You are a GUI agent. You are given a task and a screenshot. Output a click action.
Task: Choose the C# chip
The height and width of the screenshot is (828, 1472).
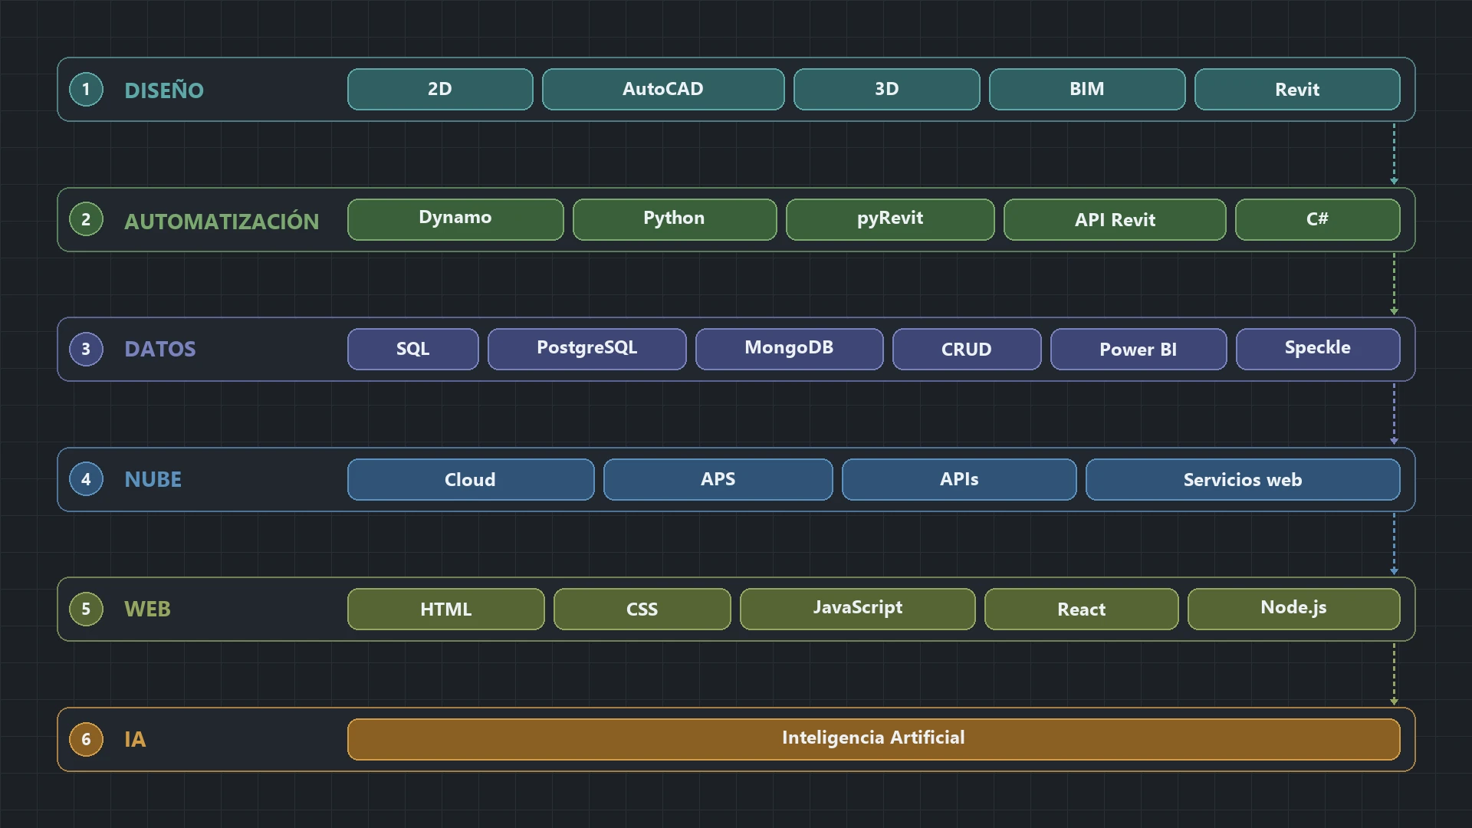click(1318, 220)
